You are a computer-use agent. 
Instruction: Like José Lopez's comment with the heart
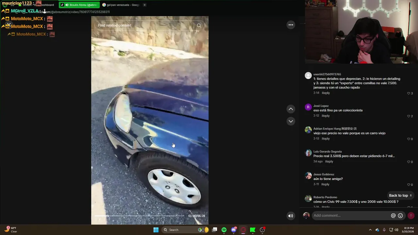pyautogui.click(x=408, y=116)
